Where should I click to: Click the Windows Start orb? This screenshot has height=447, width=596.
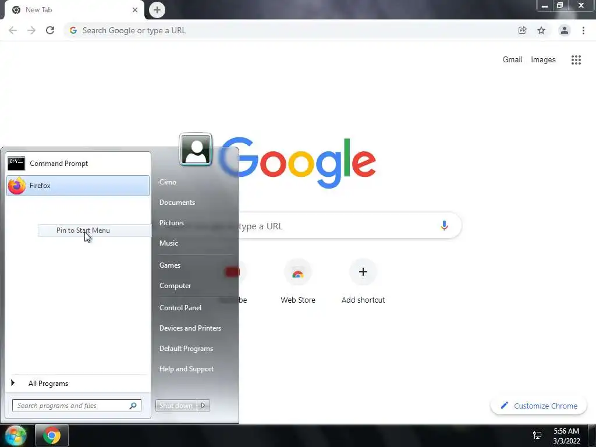click(15, 435)
